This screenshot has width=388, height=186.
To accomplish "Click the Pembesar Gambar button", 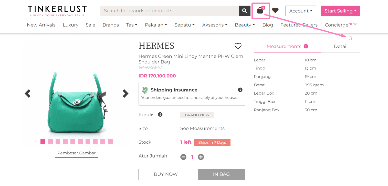I will click(77, 153).
